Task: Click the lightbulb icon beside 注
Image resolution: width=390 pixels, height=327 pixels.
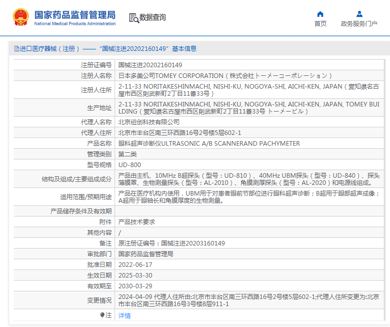Action: [102, 315]
